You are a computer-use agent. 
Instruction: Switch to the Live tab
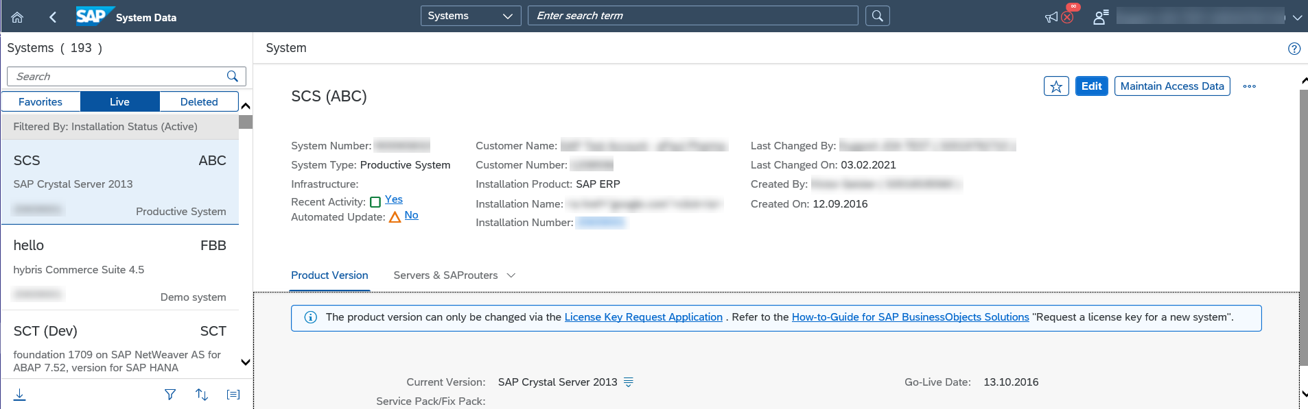coord(119,101)
